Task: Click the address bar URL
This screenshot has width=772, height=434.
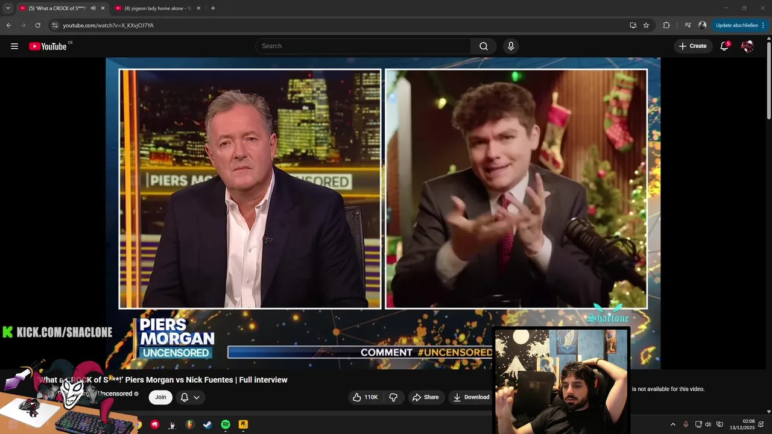Action: 109,25
